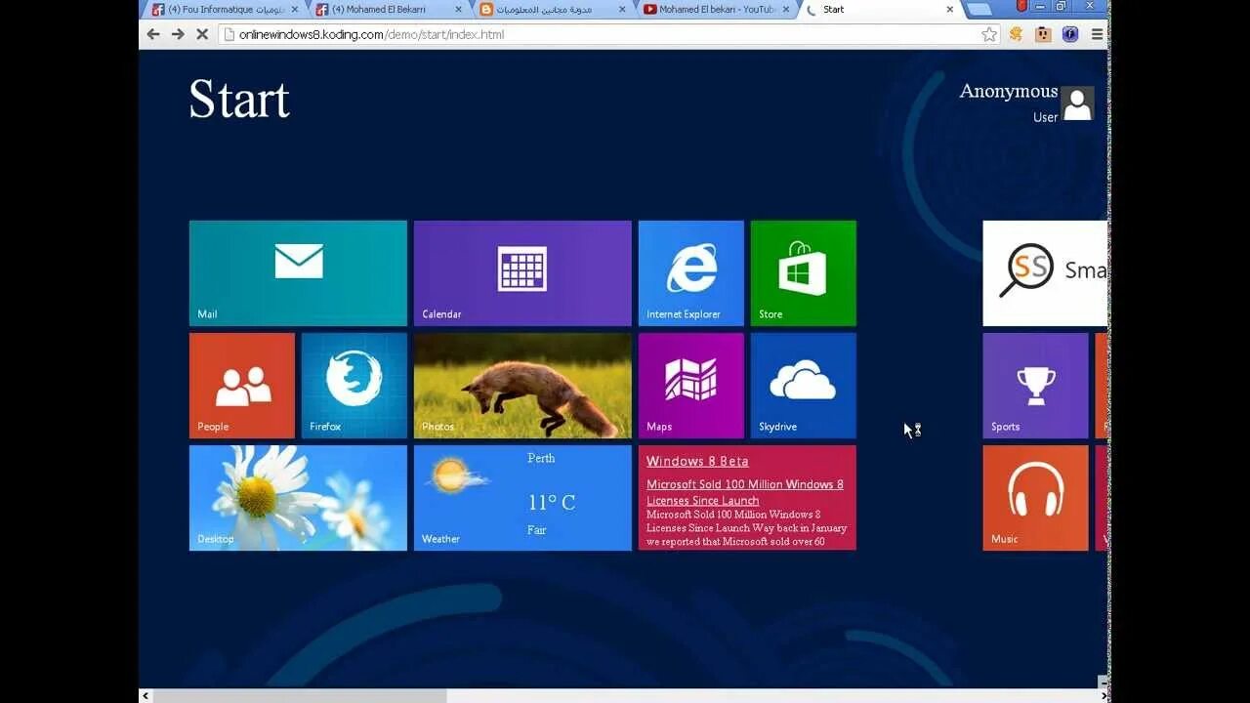
Task: Click the 11° C temperature text
Action: click(552, 503)
